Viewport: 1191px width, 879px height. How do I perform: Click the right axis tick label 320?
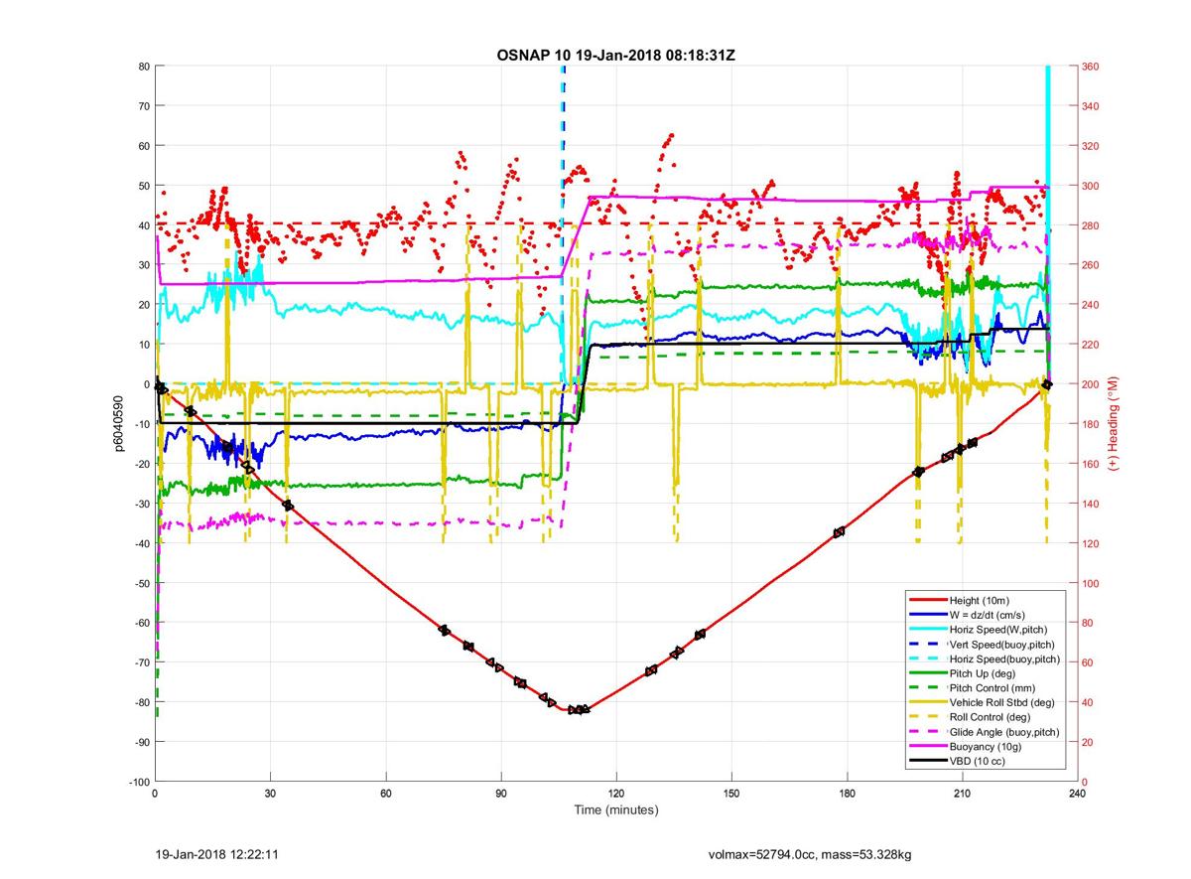[1091, 146]
